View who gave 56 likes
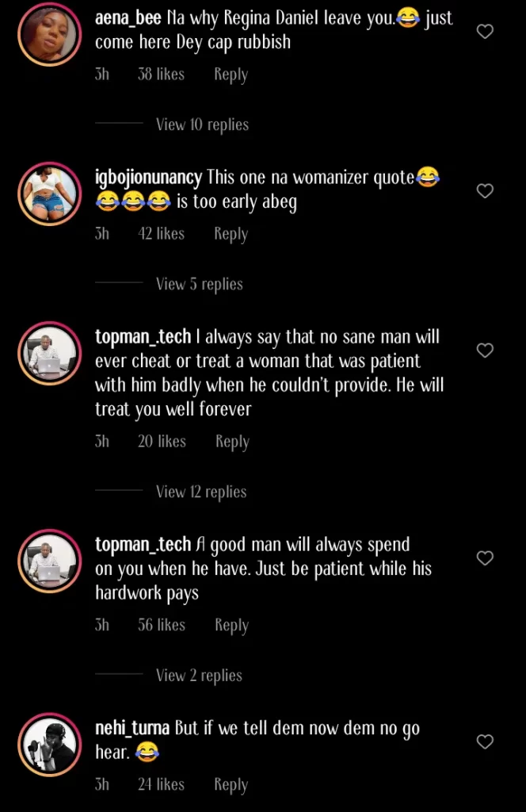 pos(162,625)
